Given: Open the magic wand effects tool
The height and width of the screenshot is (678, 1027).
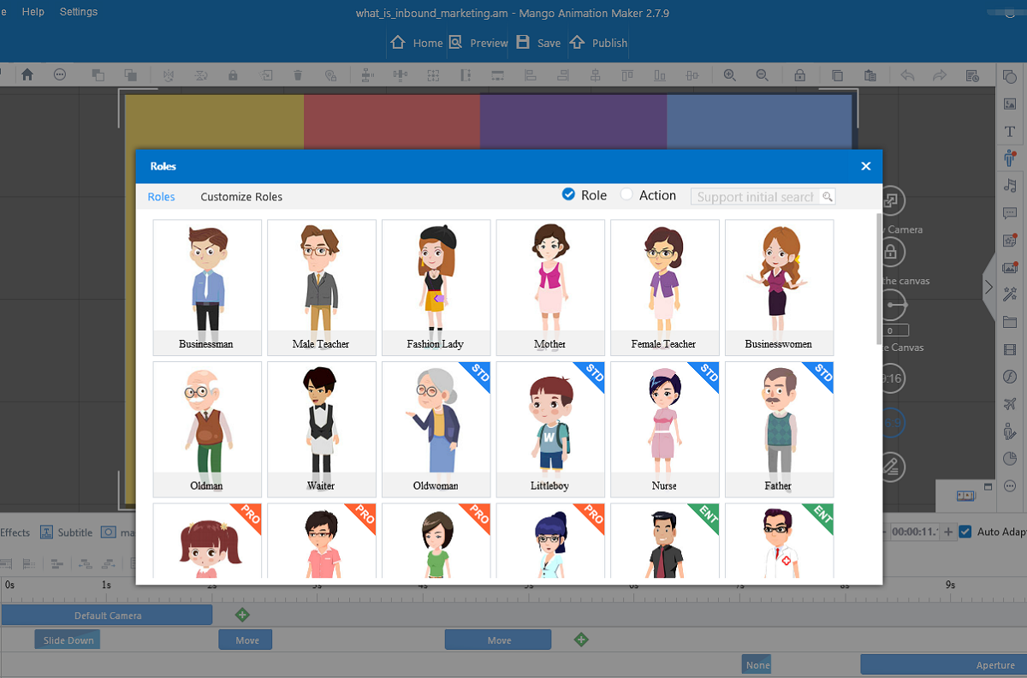Looking at the screenshot, I should pos(1010,294).
